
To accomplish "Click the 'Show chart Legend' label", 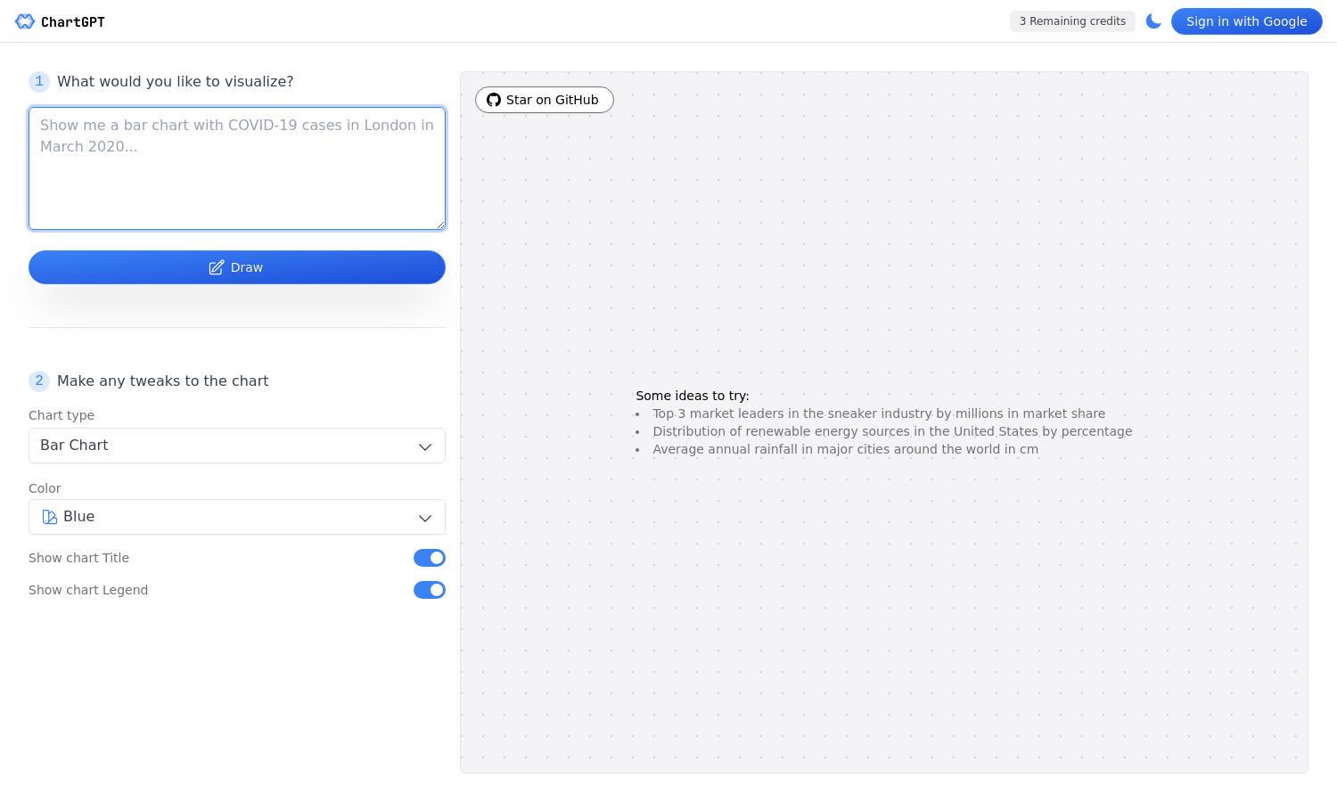I will pyautogui.click(x=88, y=590).
